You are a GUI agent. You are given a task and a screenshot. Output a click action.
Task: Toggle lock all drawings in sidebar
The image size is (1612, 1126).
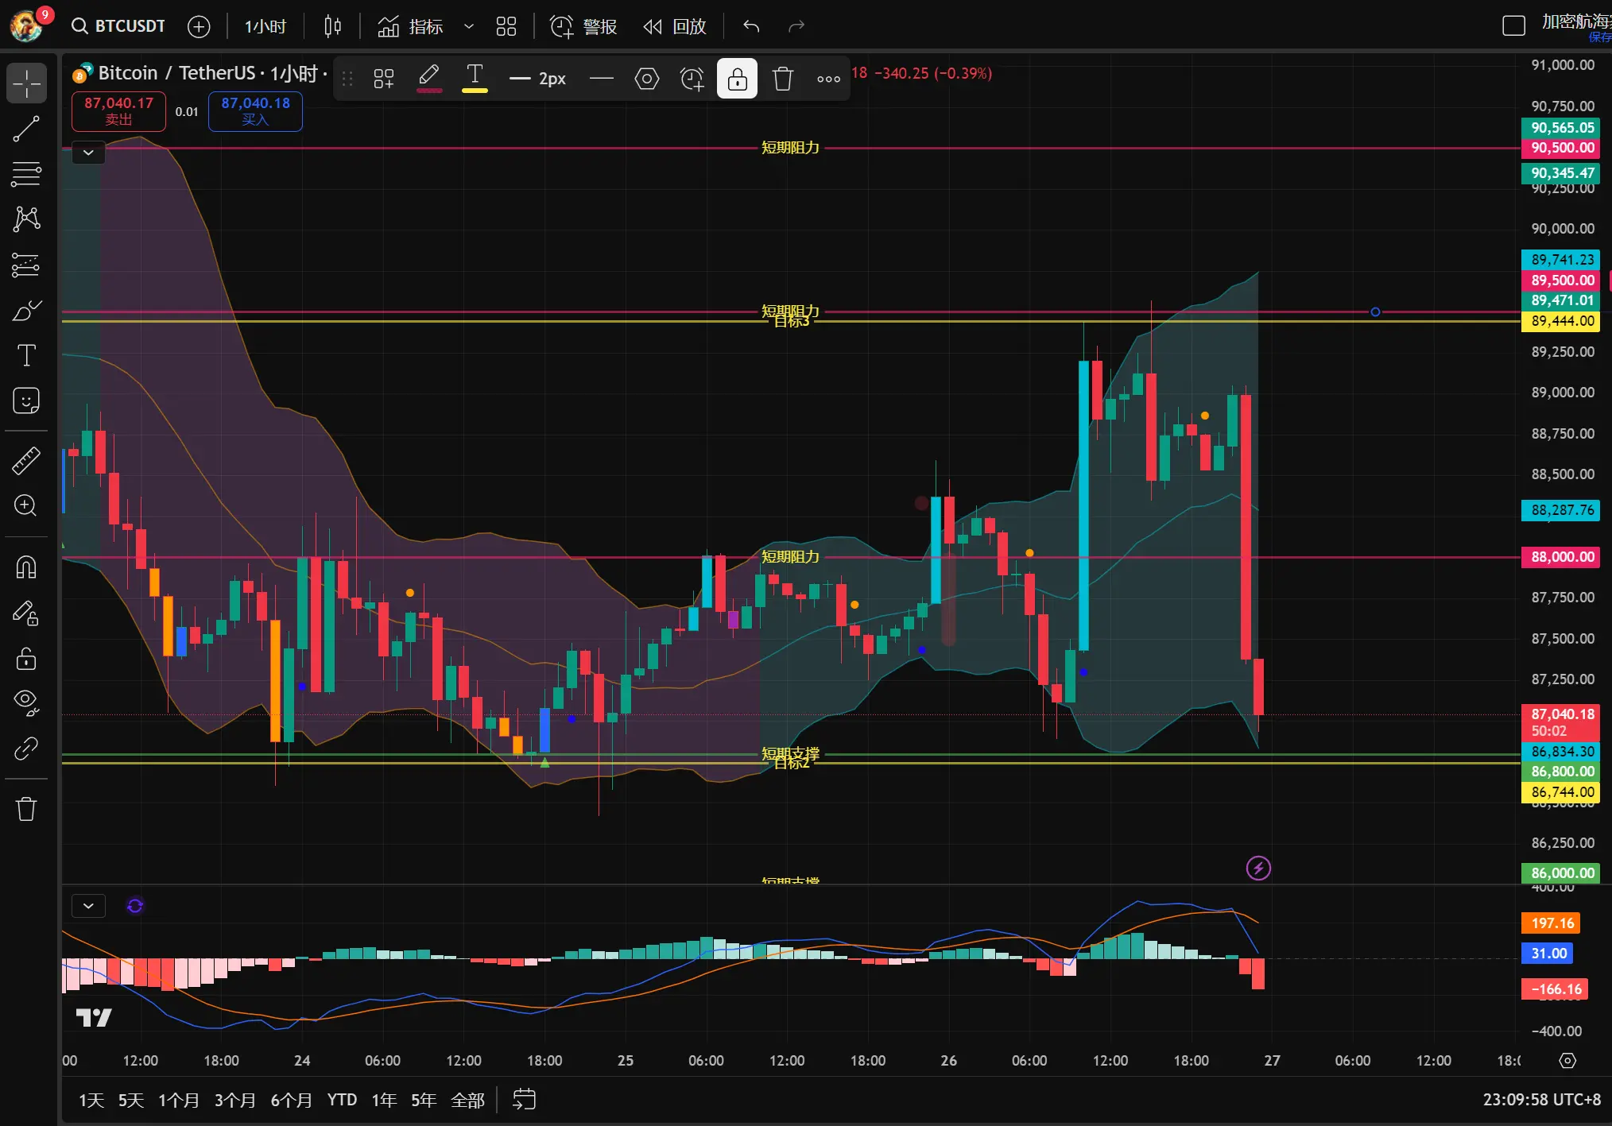[26, 659]
